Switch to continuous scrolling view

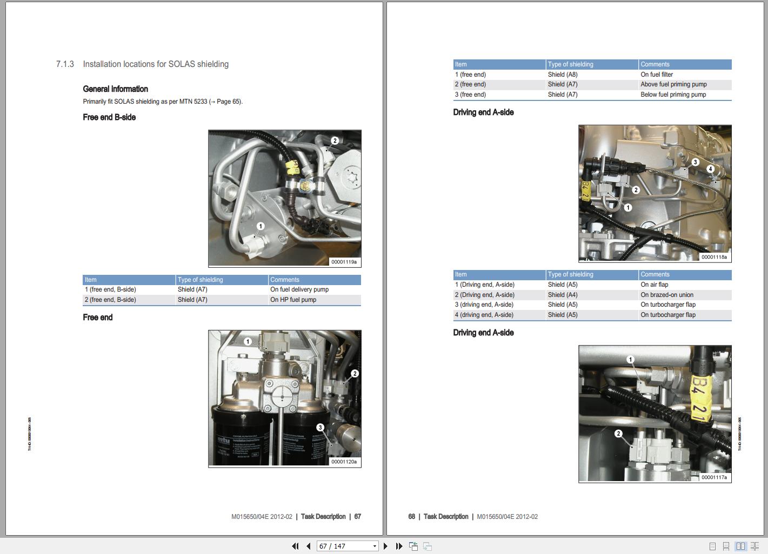point(726,546)
